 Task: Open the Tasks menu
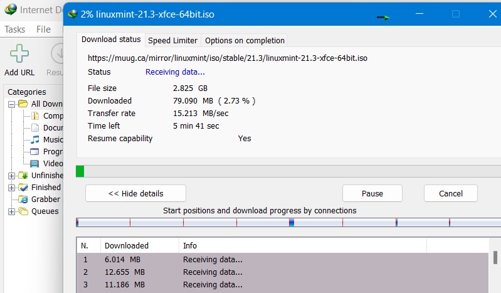14,29
